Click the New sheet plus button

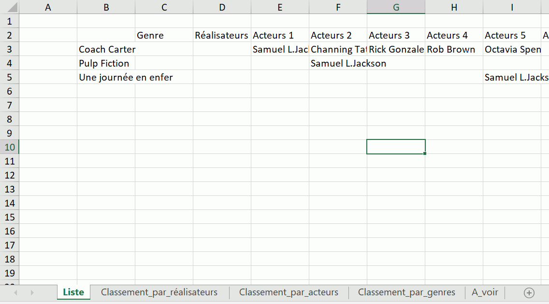coord(529,292)
